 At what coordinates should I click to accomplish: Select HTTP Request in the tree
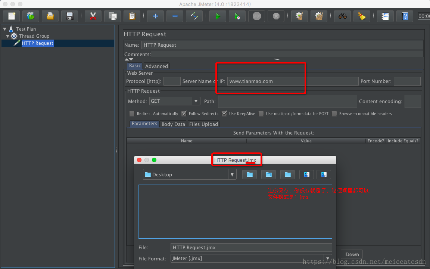pos(38,43)
